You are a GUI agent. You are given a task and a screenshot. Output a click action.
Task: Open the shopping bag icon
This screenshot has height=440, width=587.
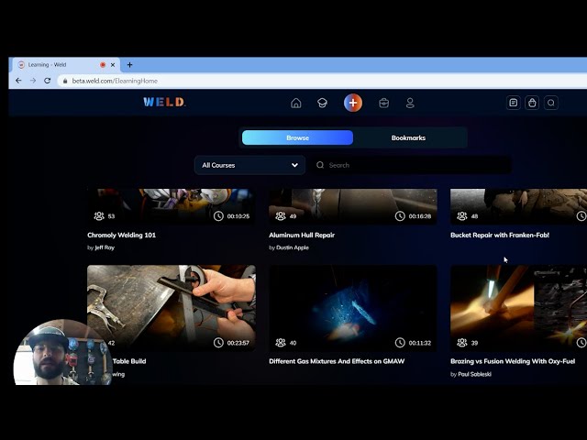point(532,103)
